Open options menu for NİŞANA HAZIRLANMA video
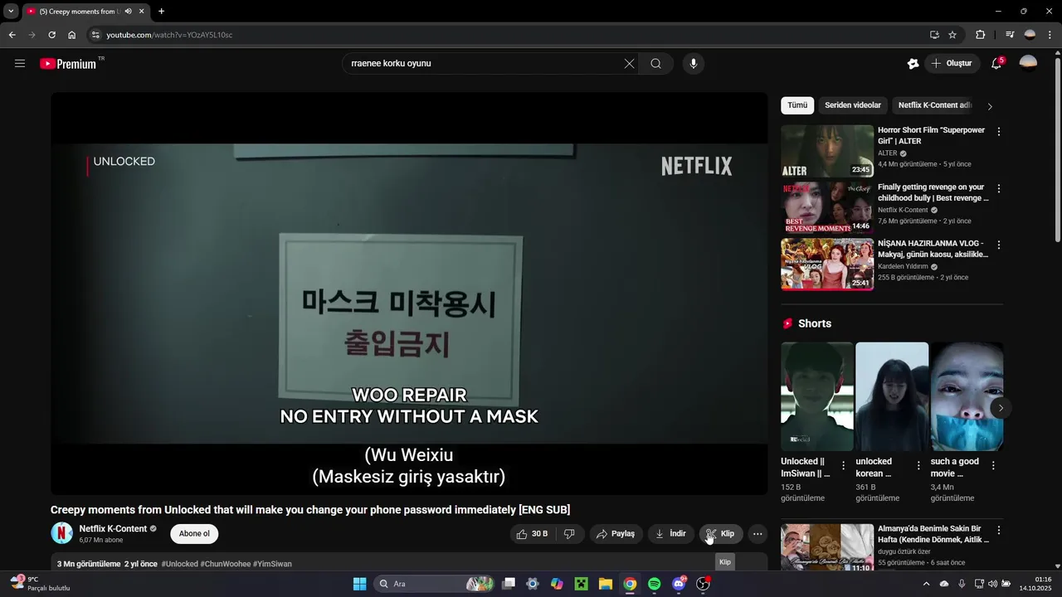1062x597 pixels. [999, 245]
